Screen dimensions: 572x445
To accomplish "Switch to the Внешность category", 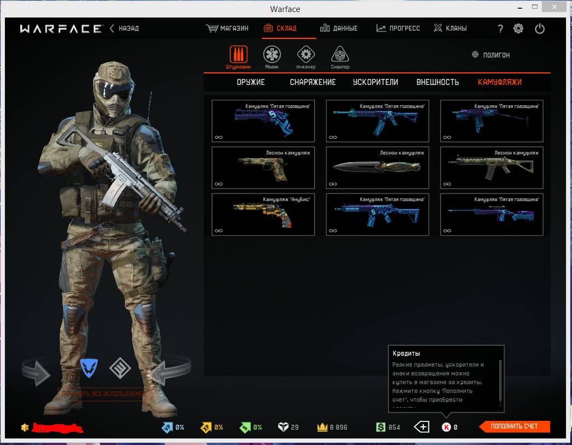I will click(x=437, y=82).
